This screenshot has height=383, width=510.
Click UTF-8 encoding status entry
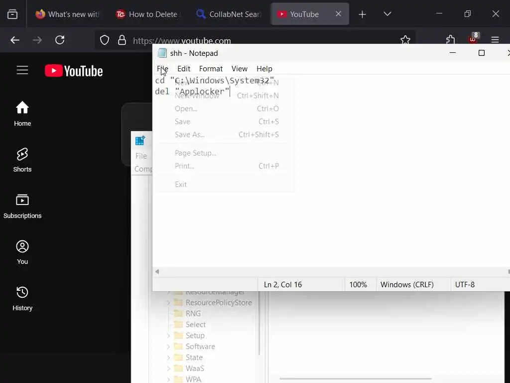point(465,285)
